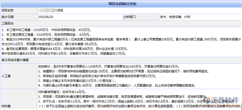Viewport: 242px width, 110px height.
Task: Click the 统计日期 label cell
Action: [19, 17]
